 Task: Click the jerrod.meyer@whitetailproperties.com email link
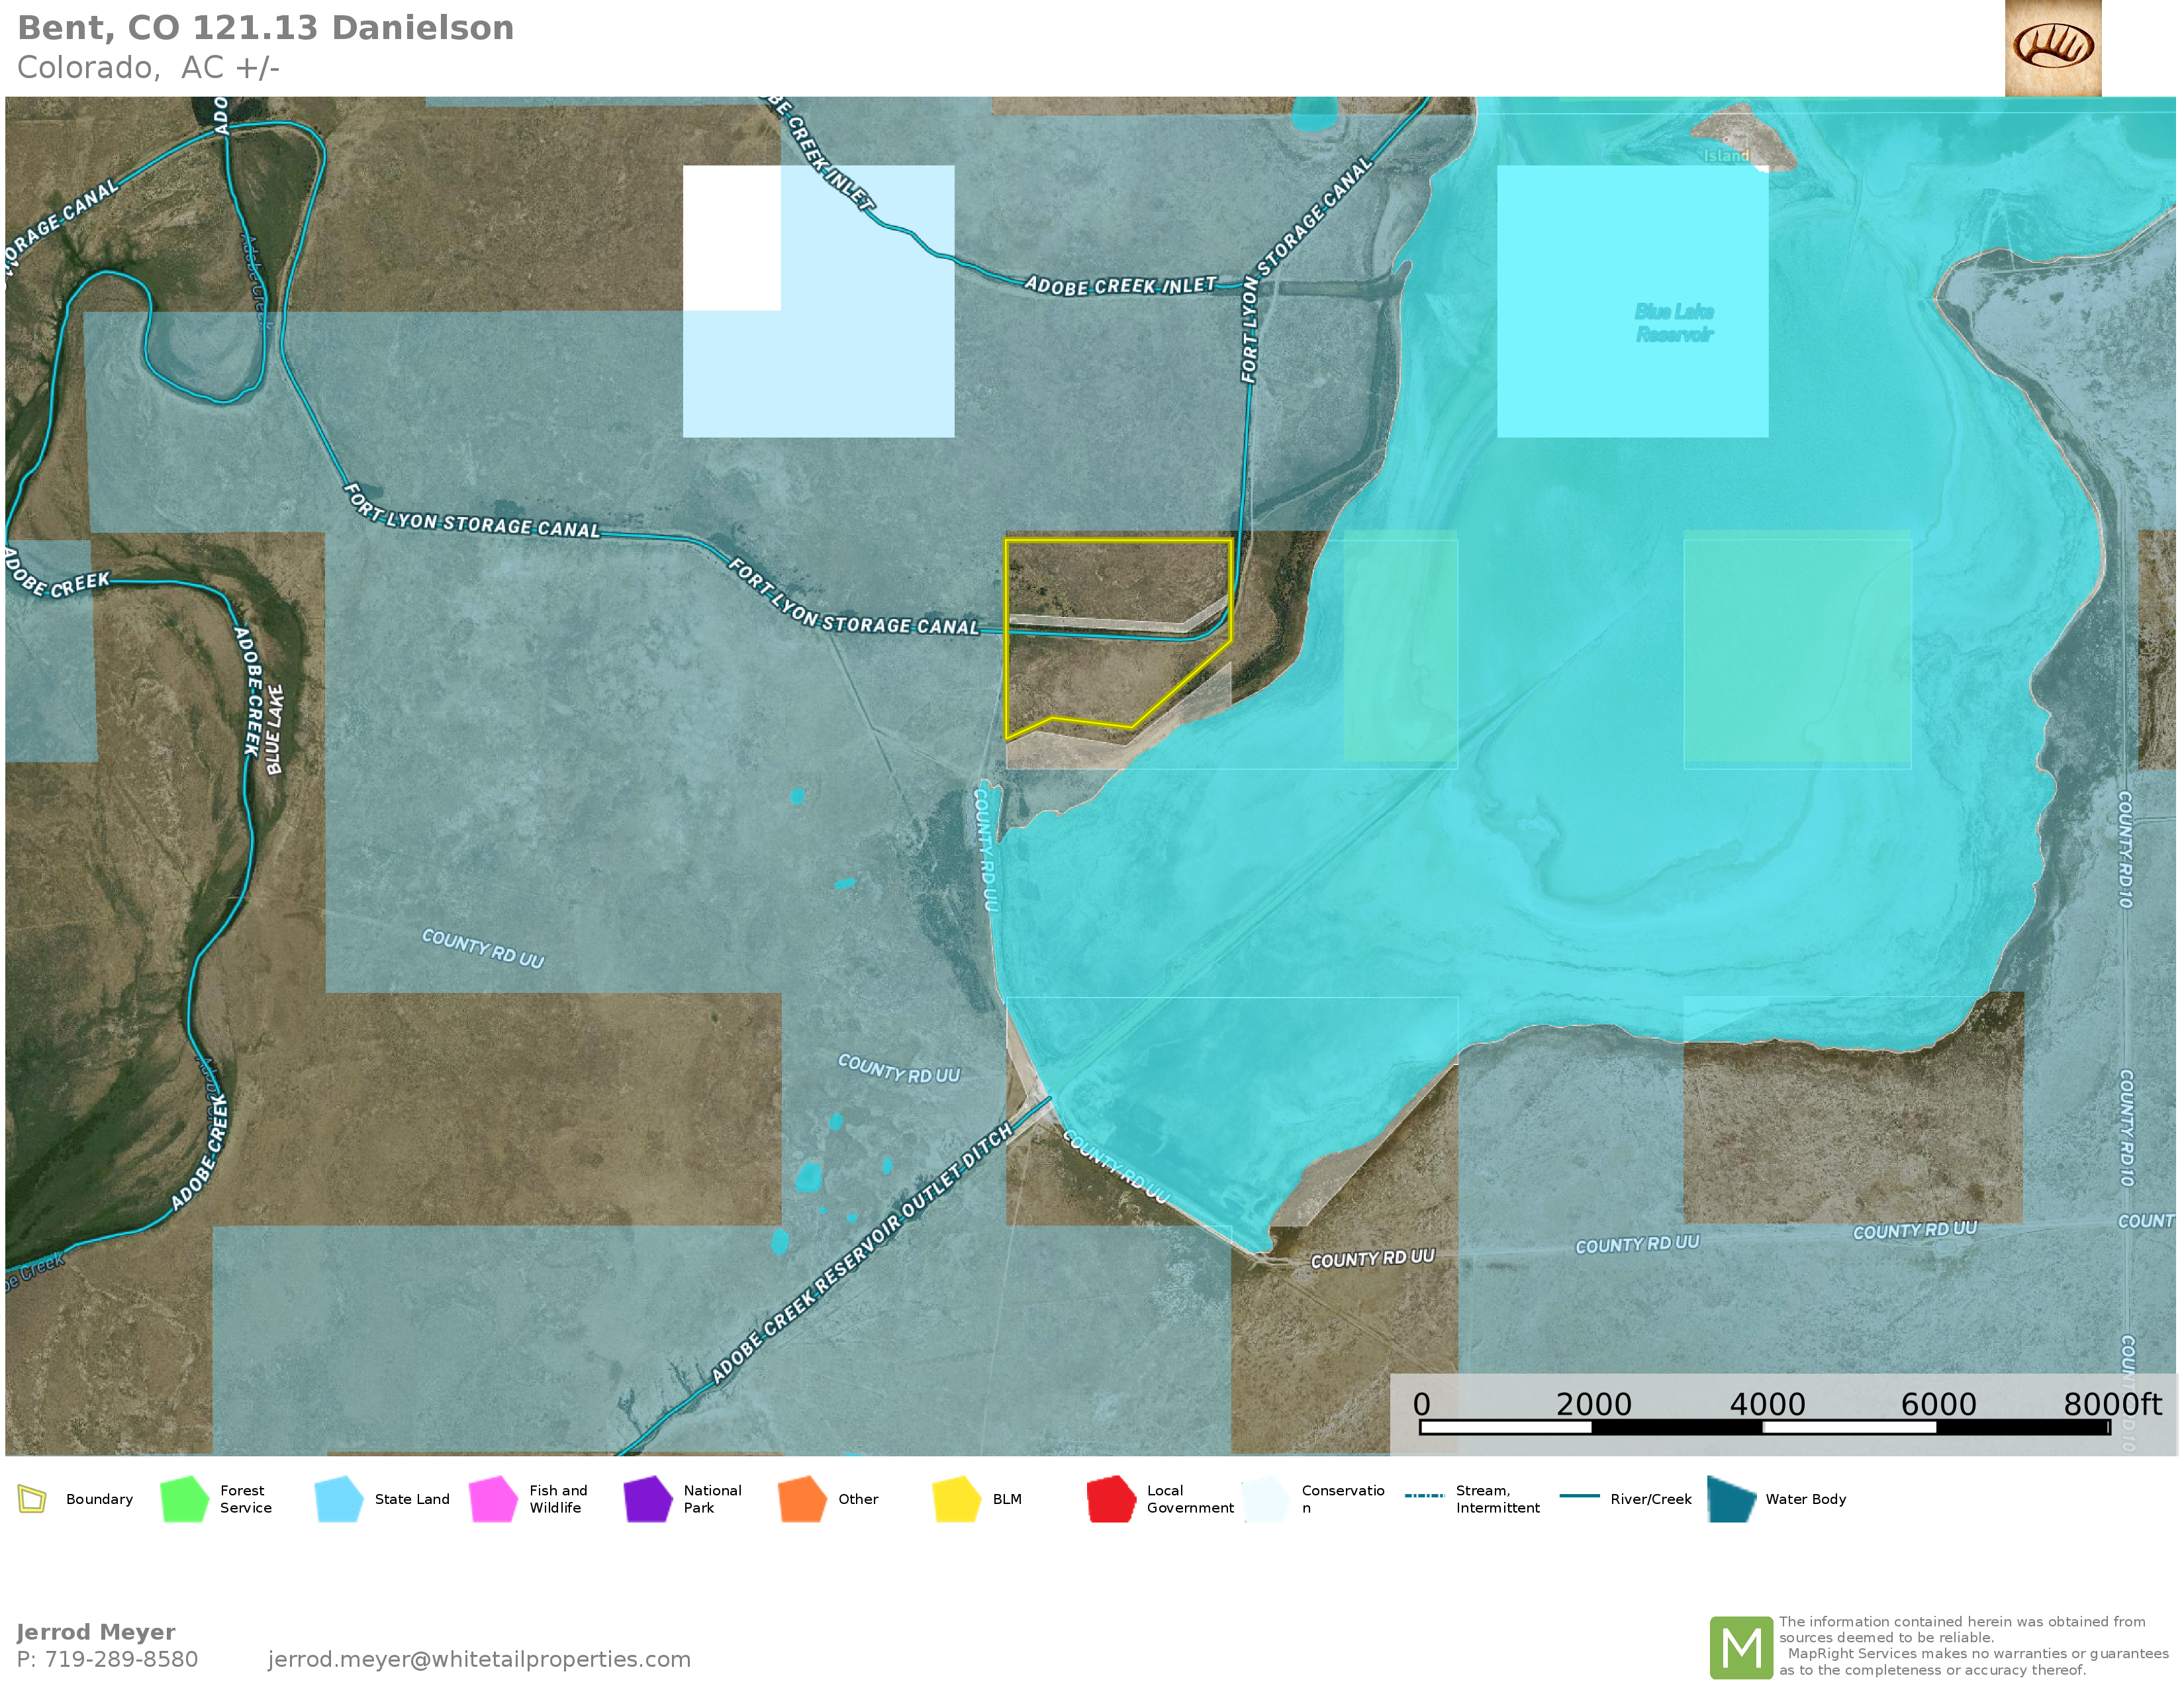(x=479, y=1659)
